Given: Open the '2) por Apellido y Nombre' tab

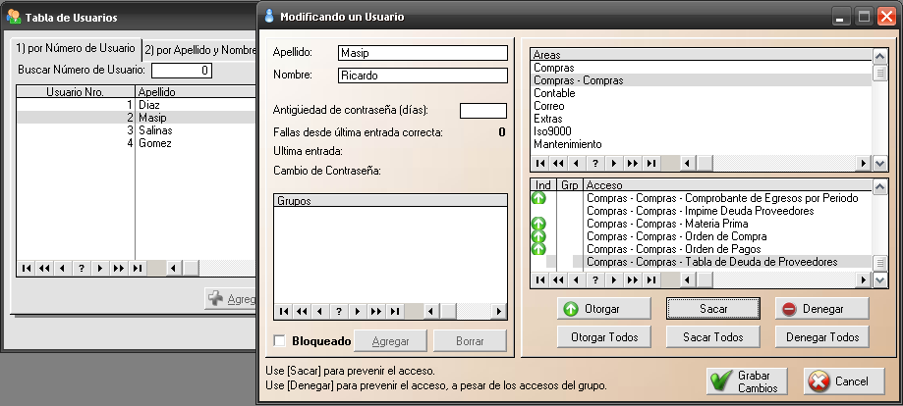Looking at the screenshot, I should 201,49.
